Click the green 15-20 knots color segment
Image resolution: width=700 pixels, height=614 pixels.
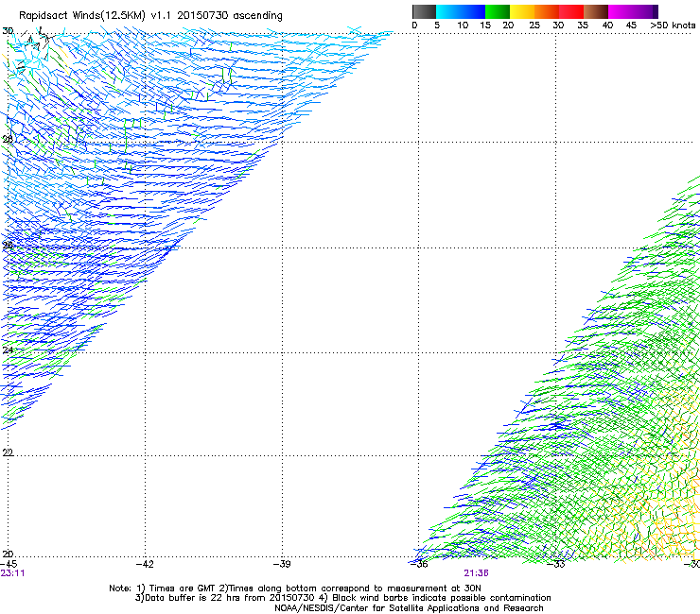(498, 11)
